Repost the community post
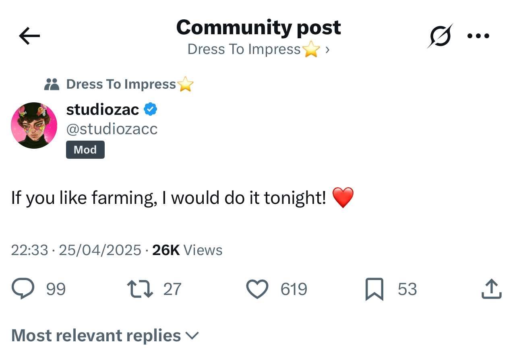 (x=140, y=289)
